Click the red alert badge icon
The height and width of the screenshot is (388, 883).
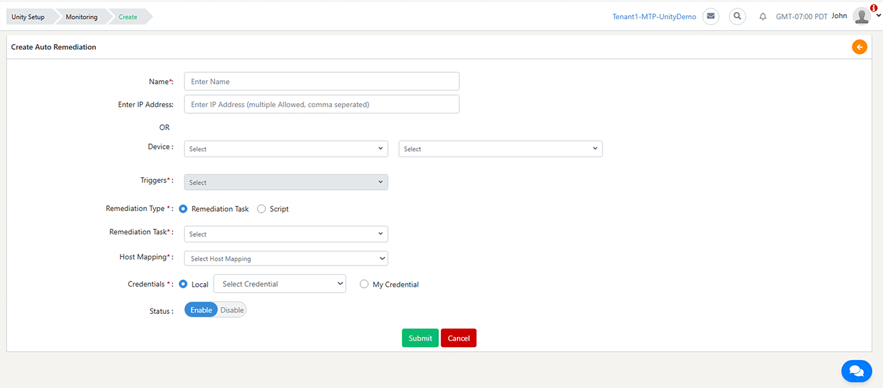click(874, 8)
